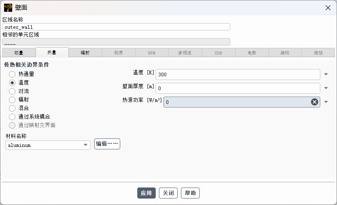Close the 壁面 dialog window

(328, 8)
